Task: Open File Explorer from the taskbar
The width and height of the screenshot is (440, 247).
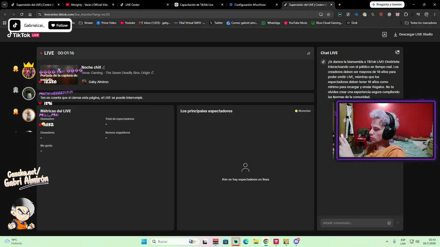Action: coord(256,242)
